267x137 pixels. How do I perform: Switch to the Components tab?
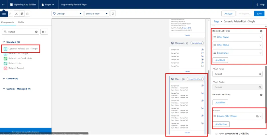click(8, 22)
